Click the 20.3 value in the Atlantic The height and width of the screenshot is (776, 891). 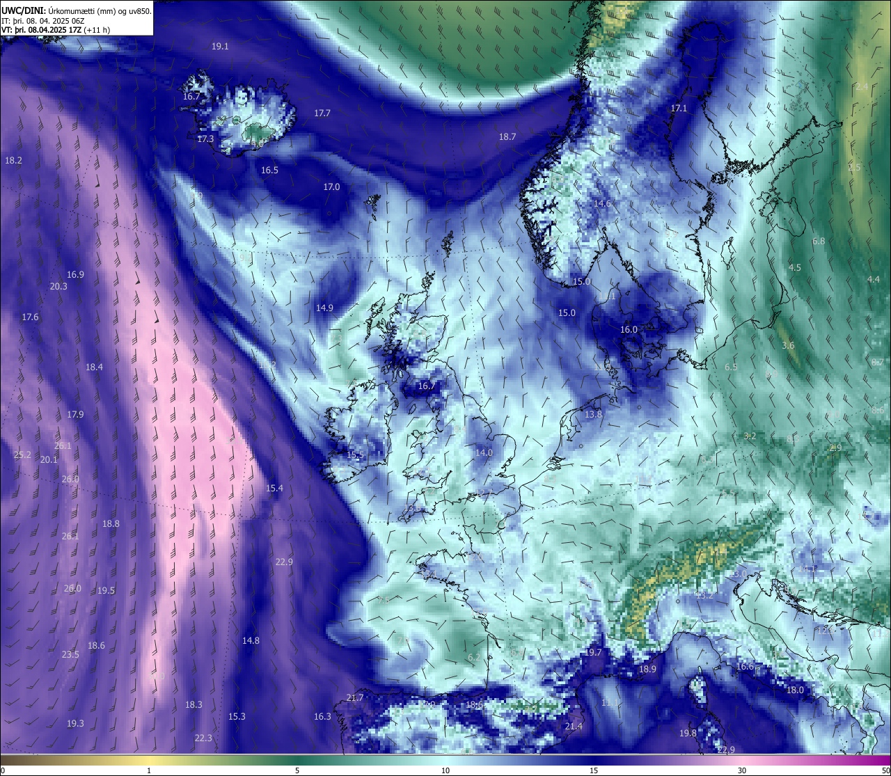click(x=58, y=287)
